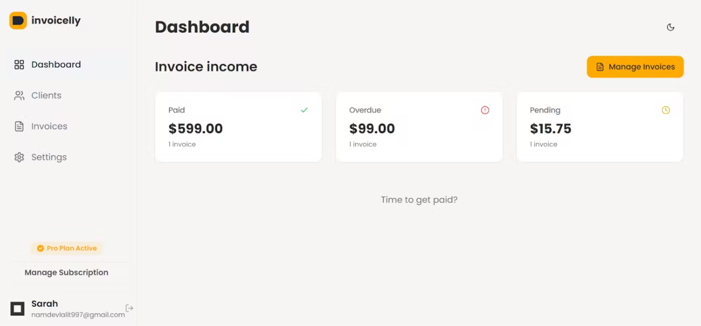Screen dimensions: 701x326
Task: Click the Clients people icon
Action: (19, 96)
